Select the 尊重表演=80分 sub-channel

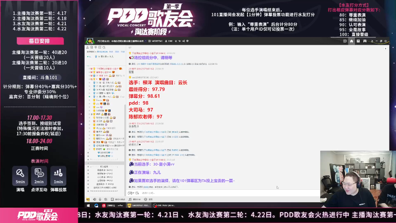[x=105, y=170]
